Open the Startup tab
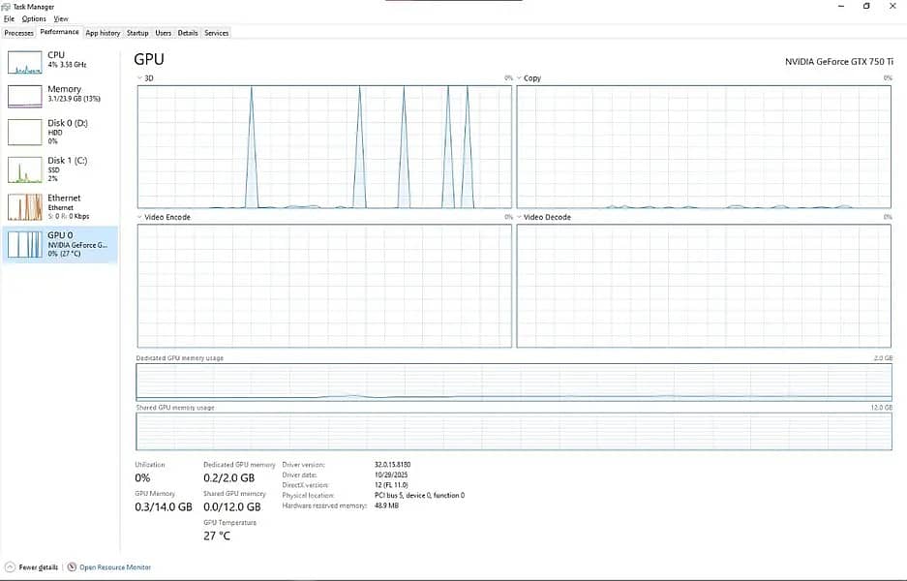907x581 pixels. pos(137,33)
